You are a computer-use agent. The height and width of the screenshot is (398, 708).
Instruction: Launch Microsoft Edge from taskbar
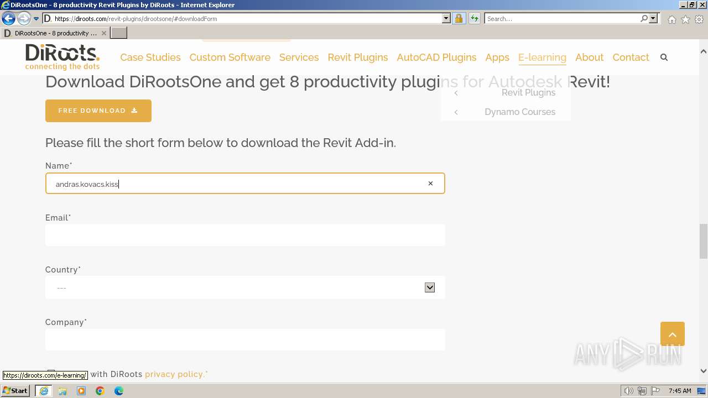point(119,391)
